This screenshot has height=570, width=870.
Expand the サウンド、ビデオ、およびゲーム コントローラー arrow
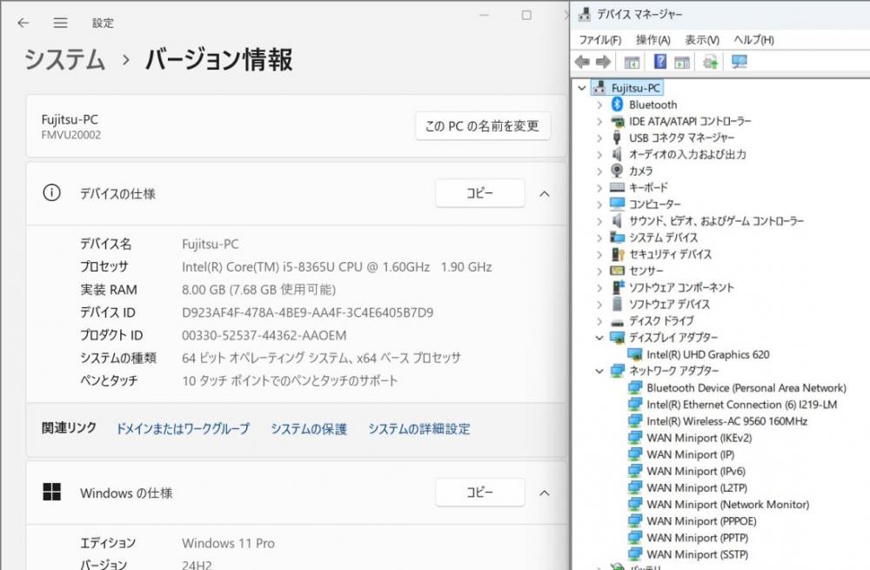point(599,221)
